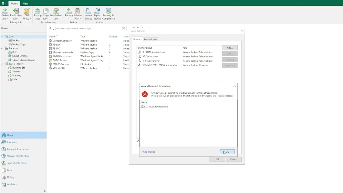Collapse the Backups tree node

pyautogui.click(x=2, y=48)
